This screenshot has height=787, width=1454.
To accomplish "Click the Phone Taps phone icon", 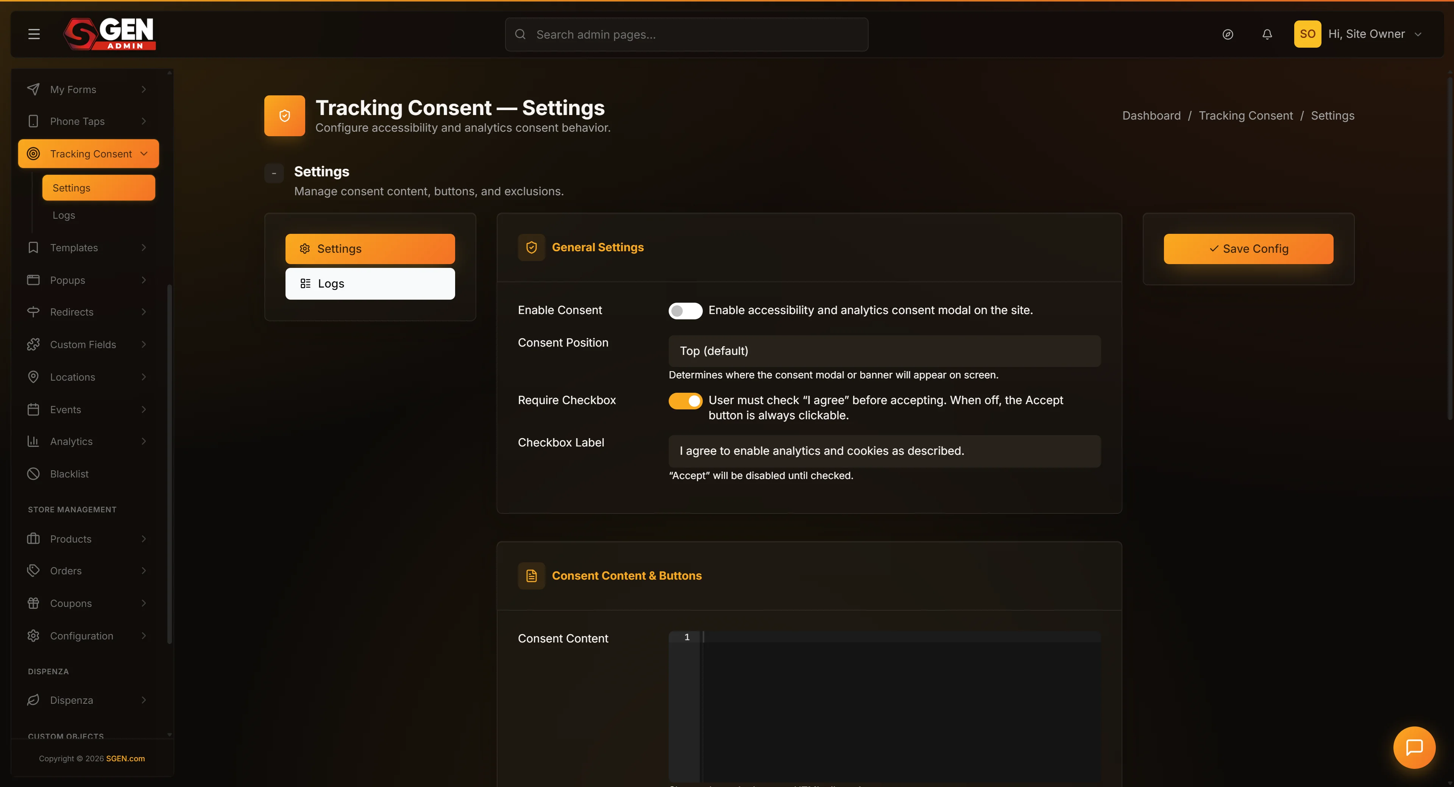I will click(x=33, y=121).
